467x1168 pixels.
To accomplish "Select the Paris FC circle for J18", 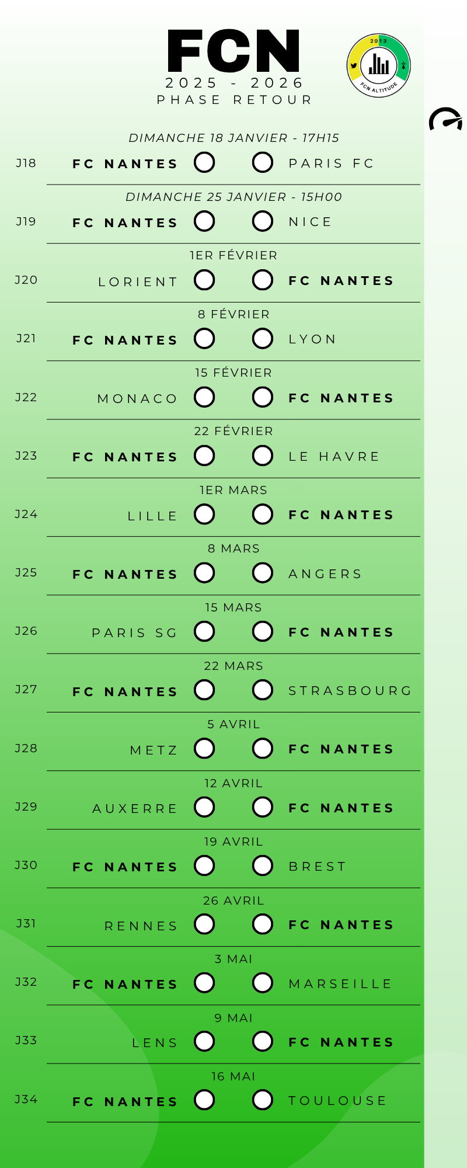I will [x=263, y=162].
